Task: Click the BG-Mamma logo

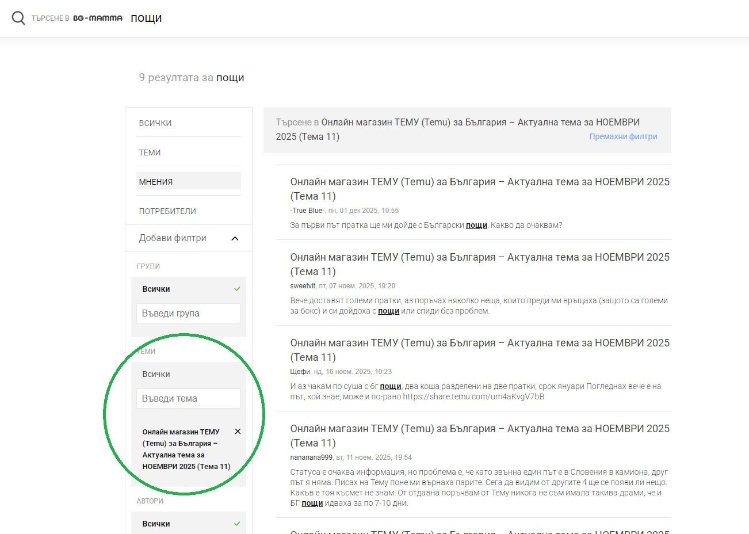Action: [x=97, y=18]
